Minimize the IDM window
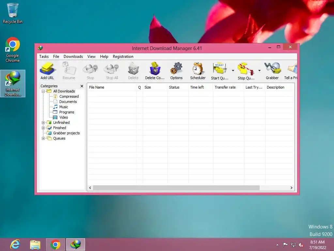The height and width of the screenshot is (251, 334). (270, 47)
